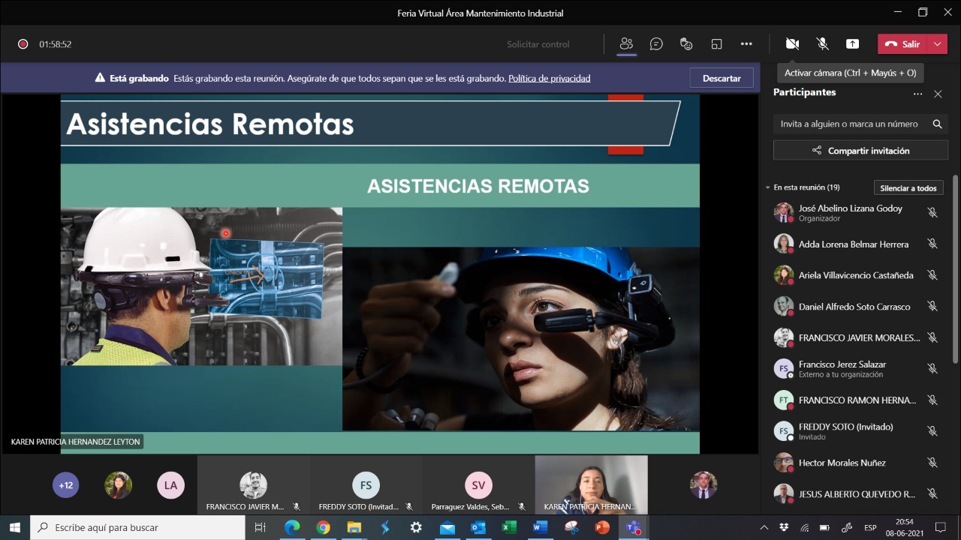This screenshot has height=540, width=961.
Task: Select FRANCISCO JAVIER M... video tile
Action: 253,484
